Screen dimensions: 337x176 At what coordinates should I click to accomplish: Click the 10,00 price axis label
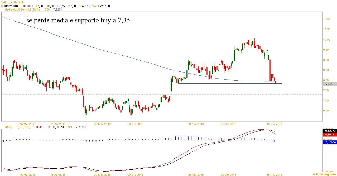tap(327, 40)
